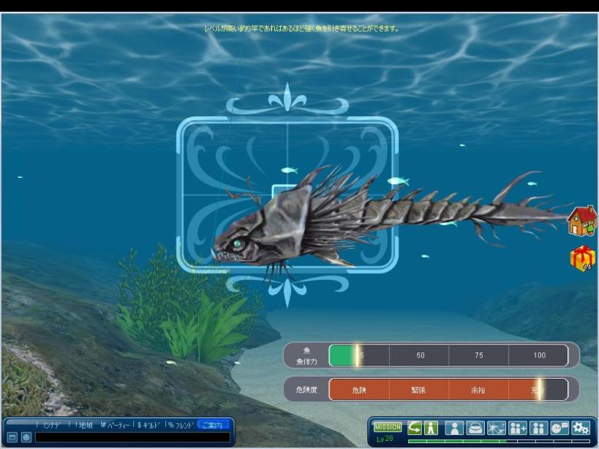Click the chat text input field
The image size is (599, 449).
tap(132, 437)
